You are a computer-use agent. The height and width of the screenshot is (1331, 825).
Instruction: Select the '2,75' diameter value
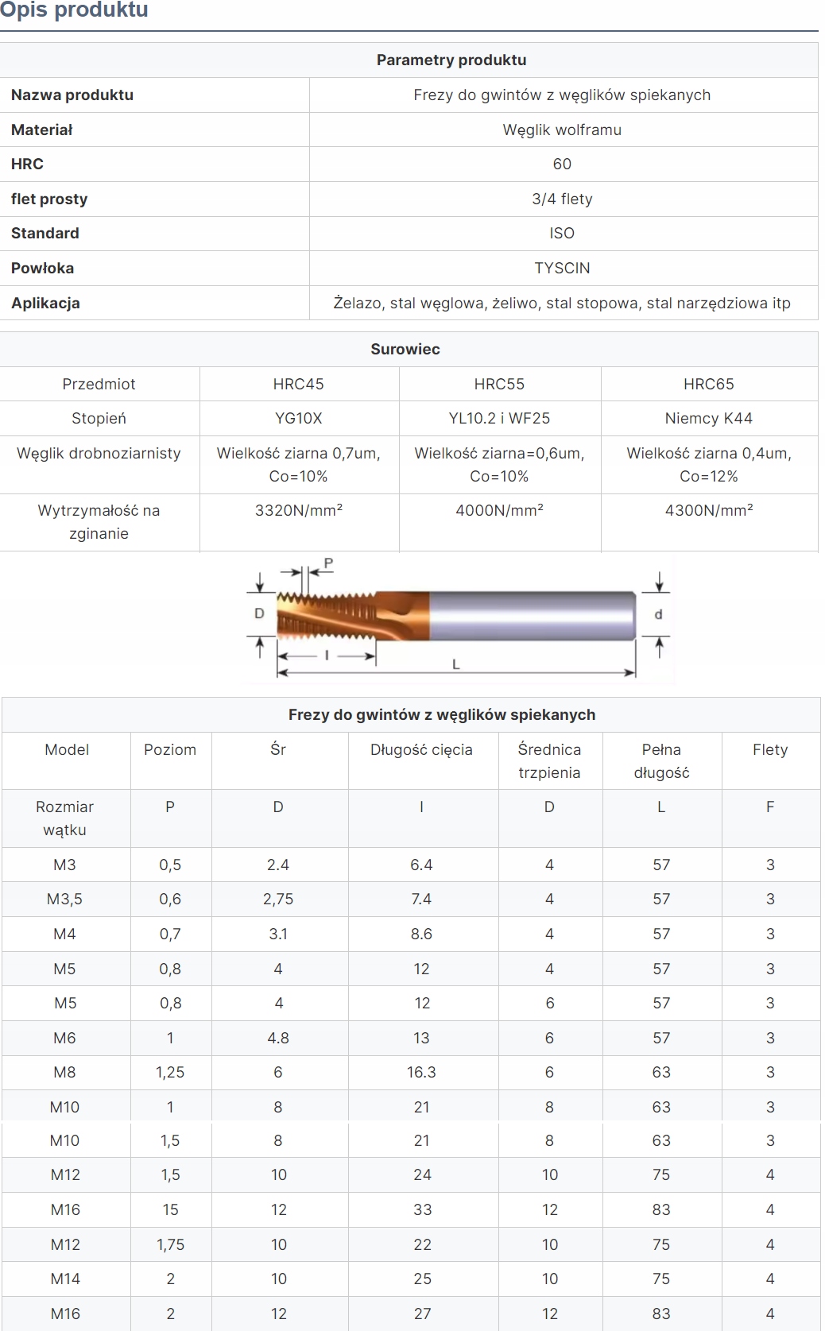coord(278,899)
